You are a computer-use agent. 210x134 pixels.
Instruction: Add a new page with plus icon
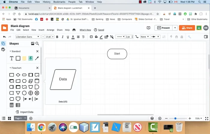(x=31, y=118)
